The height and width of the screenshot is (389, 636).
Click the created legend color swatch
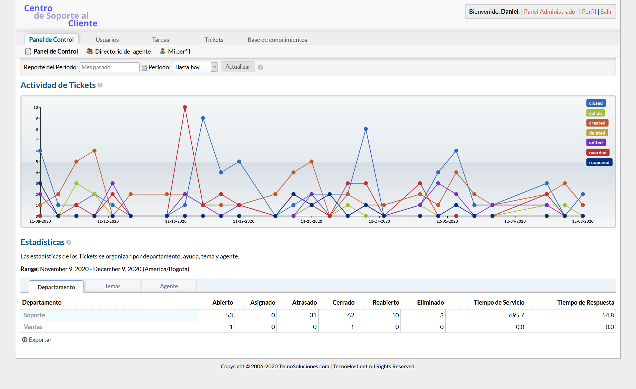click(x=597, y=123)
